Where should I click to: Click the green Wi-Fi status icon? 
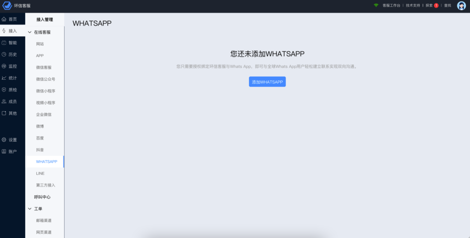click(376, 6)
